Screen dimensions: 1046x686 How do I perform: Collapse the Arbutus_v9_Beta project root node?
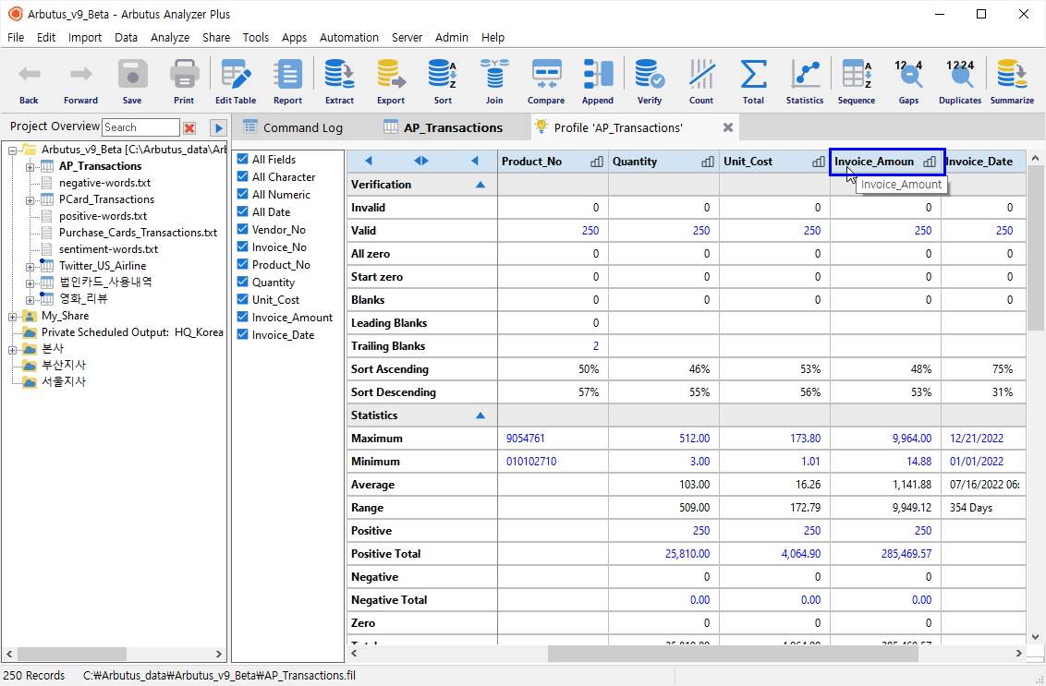[12, 150]
